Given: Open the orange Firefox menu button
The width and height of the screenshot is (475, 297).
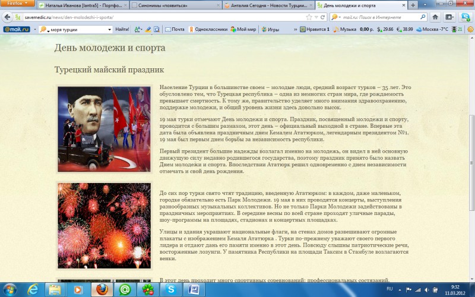Looking at the screenshot, I should (17, 3).
